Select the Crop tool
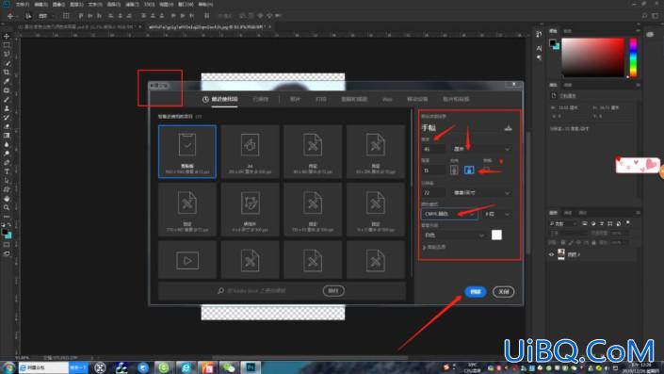Viewport: 664px width, 374px height. [x=7, y=73]
